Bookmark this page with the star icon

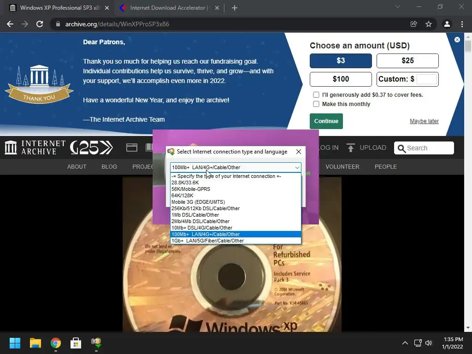[428, 24]
